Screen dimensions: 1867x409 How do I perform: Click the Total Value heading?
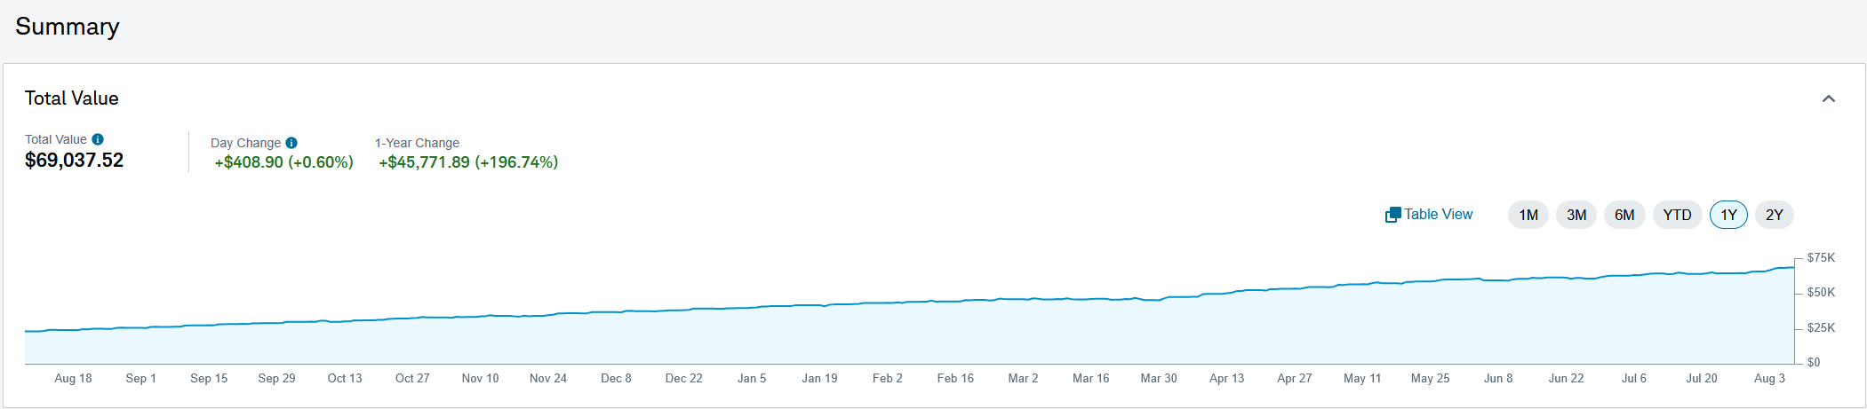click(72, 98)
